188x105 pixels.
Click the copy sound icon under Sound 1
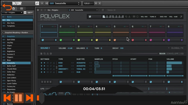click(x=44, y=53)
